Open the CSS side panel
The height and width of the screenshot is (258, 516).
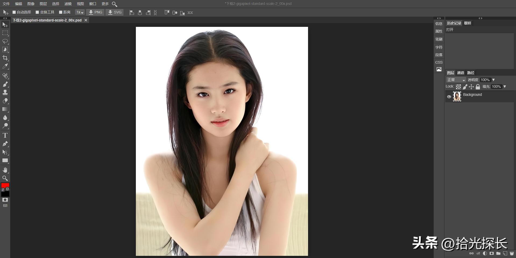(439, 62)
